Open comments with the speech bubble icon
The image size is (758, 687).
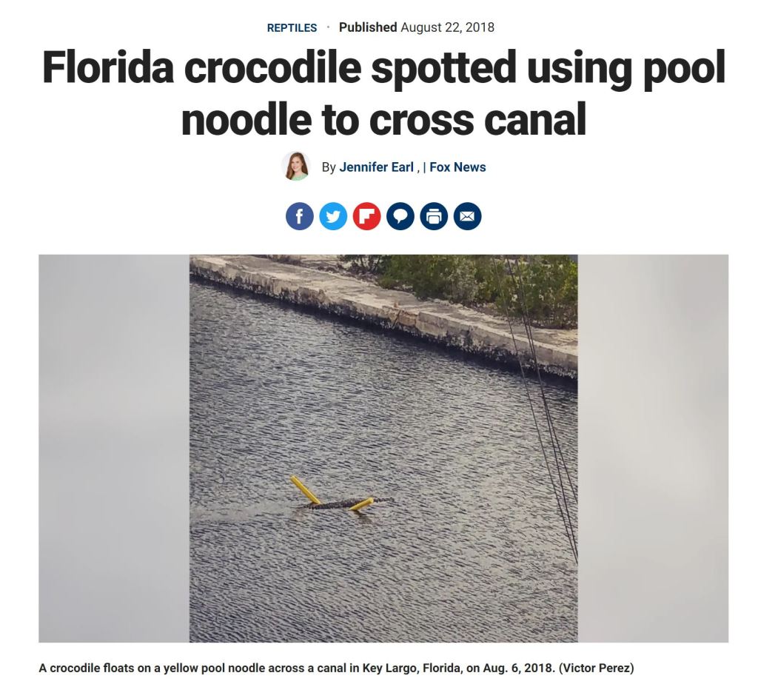point(400,216)
